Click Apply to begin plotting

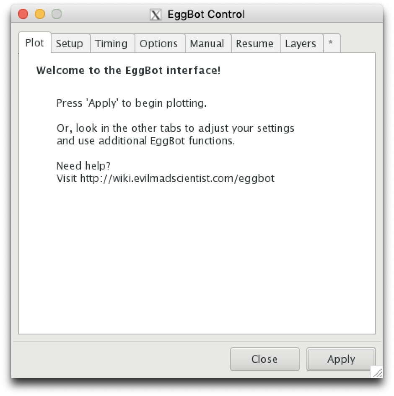[341, 359]
